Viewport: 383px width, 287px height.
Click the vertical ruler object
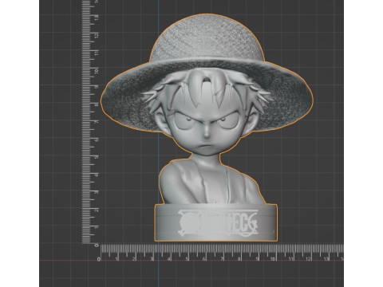pyautogui.click(x=89, y=122)
